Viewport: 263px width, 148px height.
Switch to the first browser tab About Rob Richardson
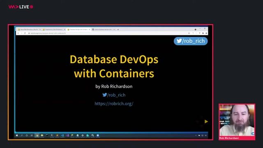pyautogui.click(x=29, y=30)
